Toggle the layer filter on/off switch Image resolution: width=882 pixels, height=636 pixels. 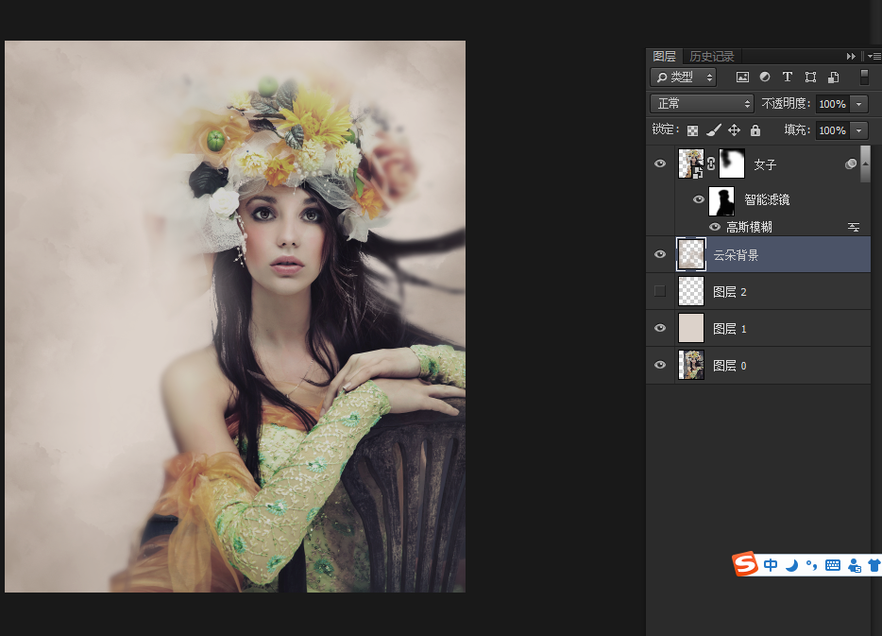[864, 77]
